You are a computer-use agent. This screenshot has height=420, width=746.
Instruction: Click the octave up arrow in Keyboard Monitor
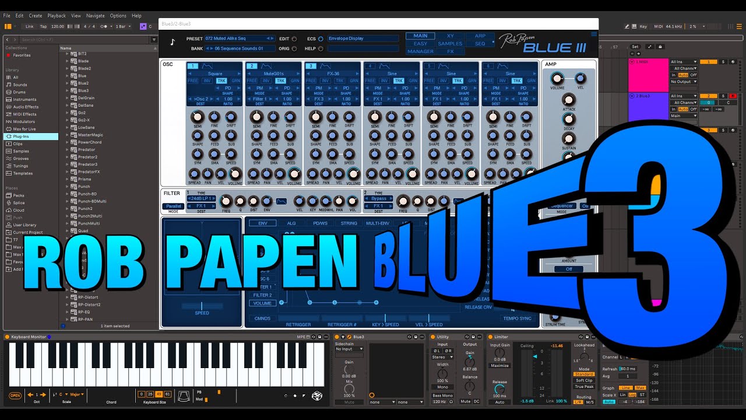pyautogui.click(x=44, y=395)
